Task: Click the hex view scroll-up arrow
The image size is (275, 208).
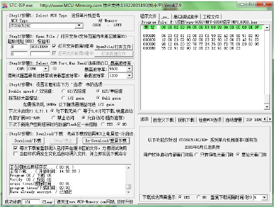Action: tap(267, 27)
